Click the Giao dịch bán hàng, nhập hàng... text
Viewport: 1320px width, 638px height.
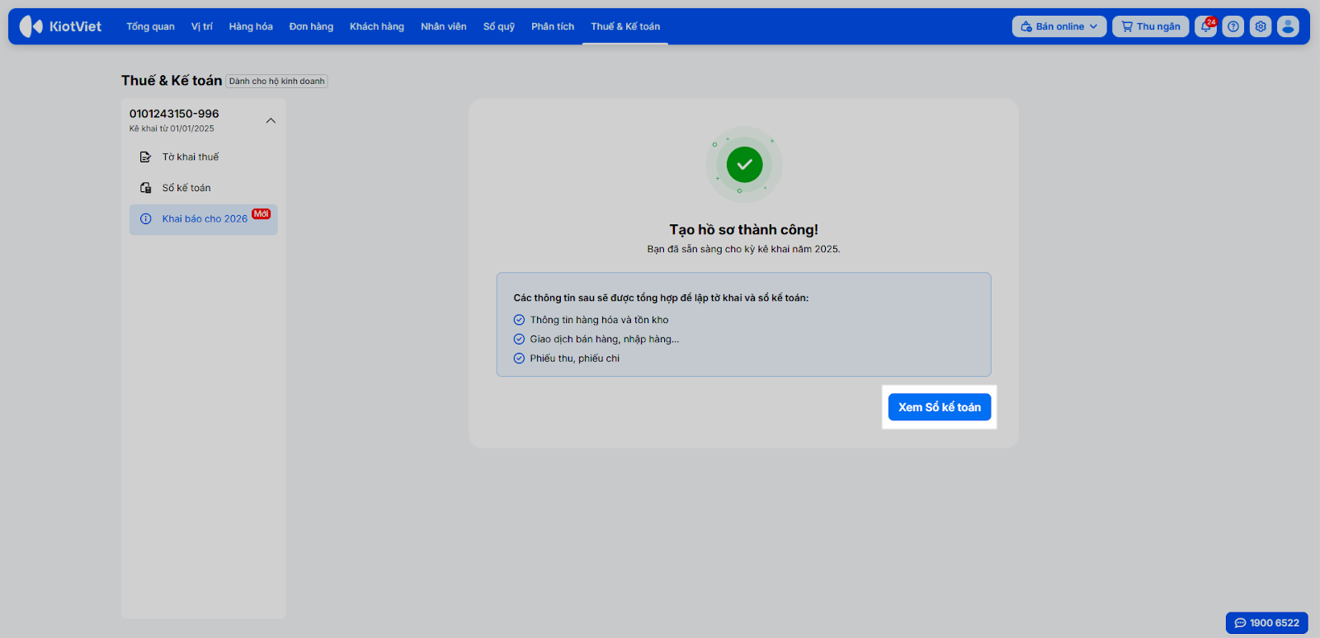tap(605, 339)
